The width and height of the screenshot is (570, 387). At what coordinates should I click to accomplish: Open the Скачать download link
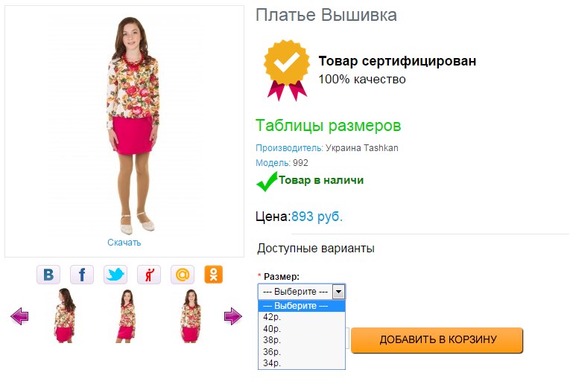tap(124, 243)
